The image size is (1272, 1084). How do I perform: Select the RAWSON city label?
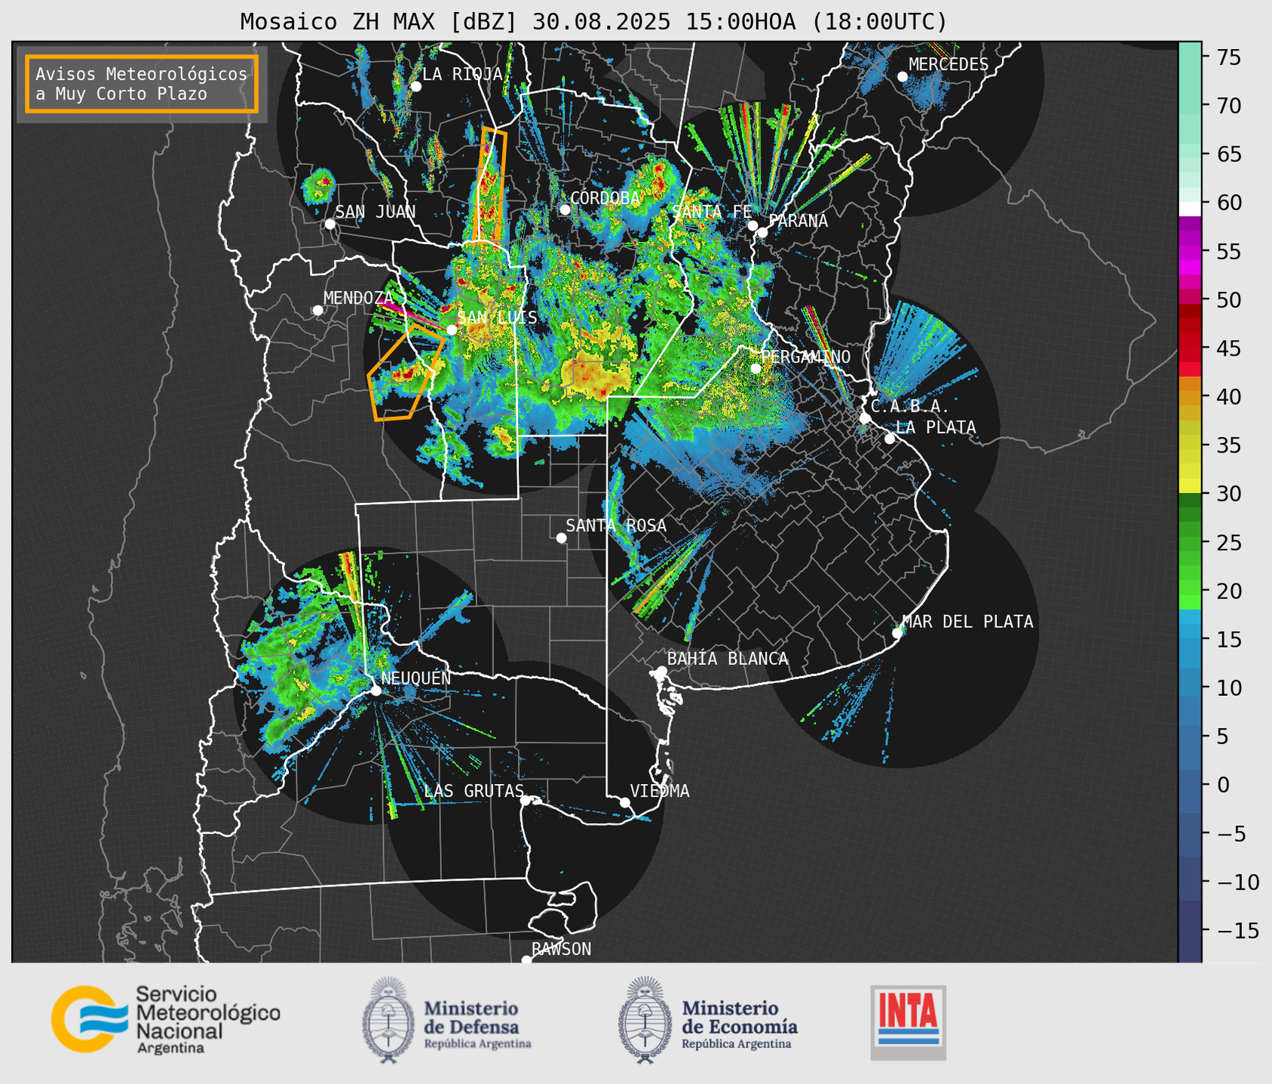point(561,949)
